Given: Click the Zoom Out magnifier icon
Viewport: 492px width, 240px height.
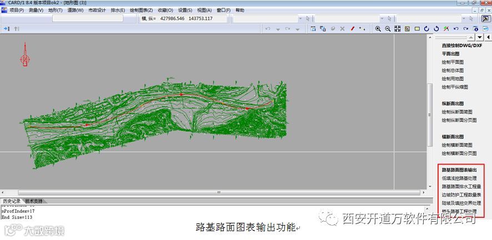Looking at the screenshot, I should 388,28.
